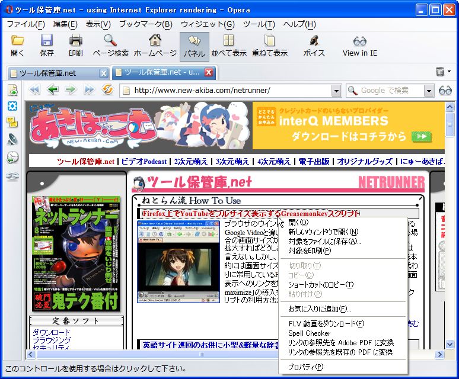
Task: Open the ブックマーク(B) menu
Action: click(146, 24)
